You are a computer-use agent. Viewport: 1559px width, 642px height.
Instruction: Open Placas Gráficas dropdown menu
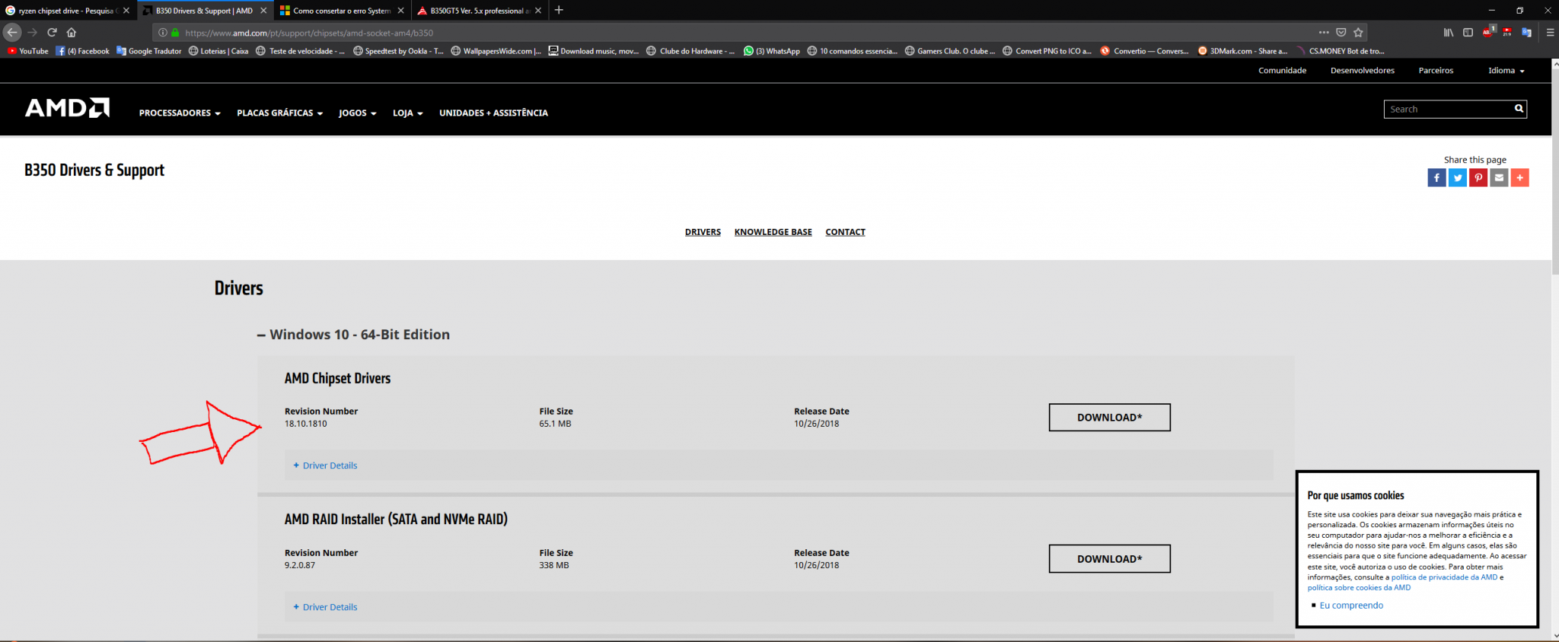pos(279,113)
